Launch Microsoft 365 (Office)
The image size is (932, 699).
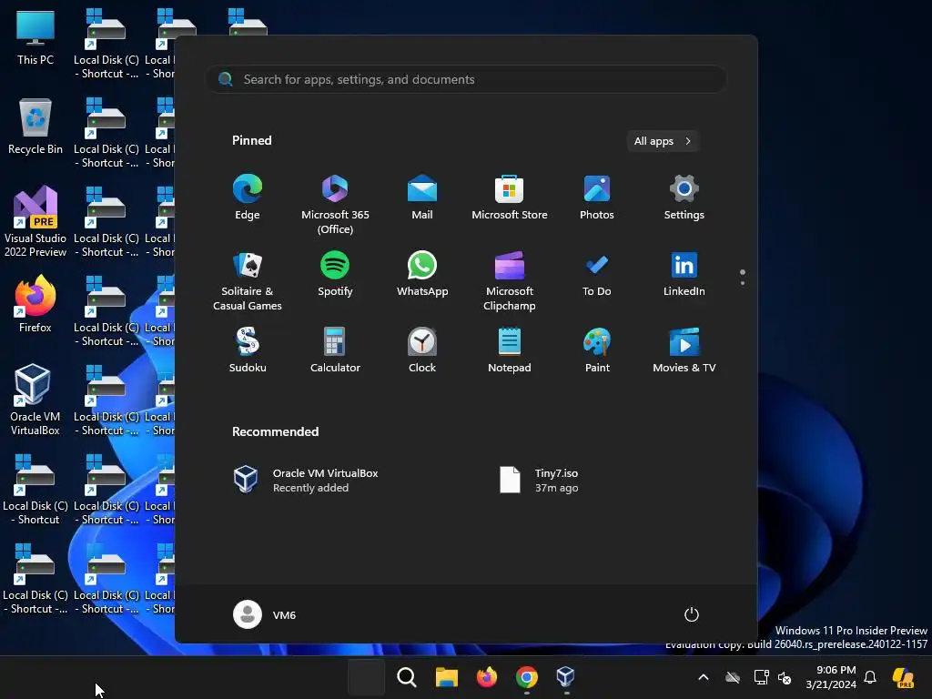(335, 205)
